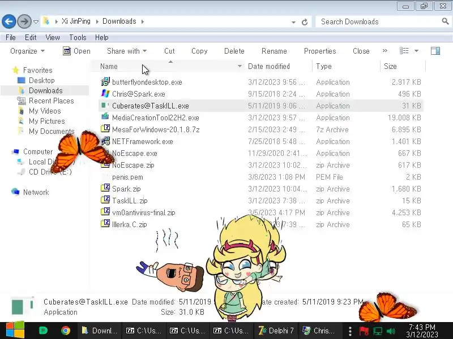Click the Xi JinPing breadcrumb segment
The width and height of the screenshot is (453, 339).
[x=76, y=21]
